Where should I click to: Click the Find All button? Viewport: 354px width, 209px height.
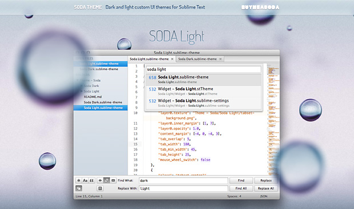[x=241, y=188]
